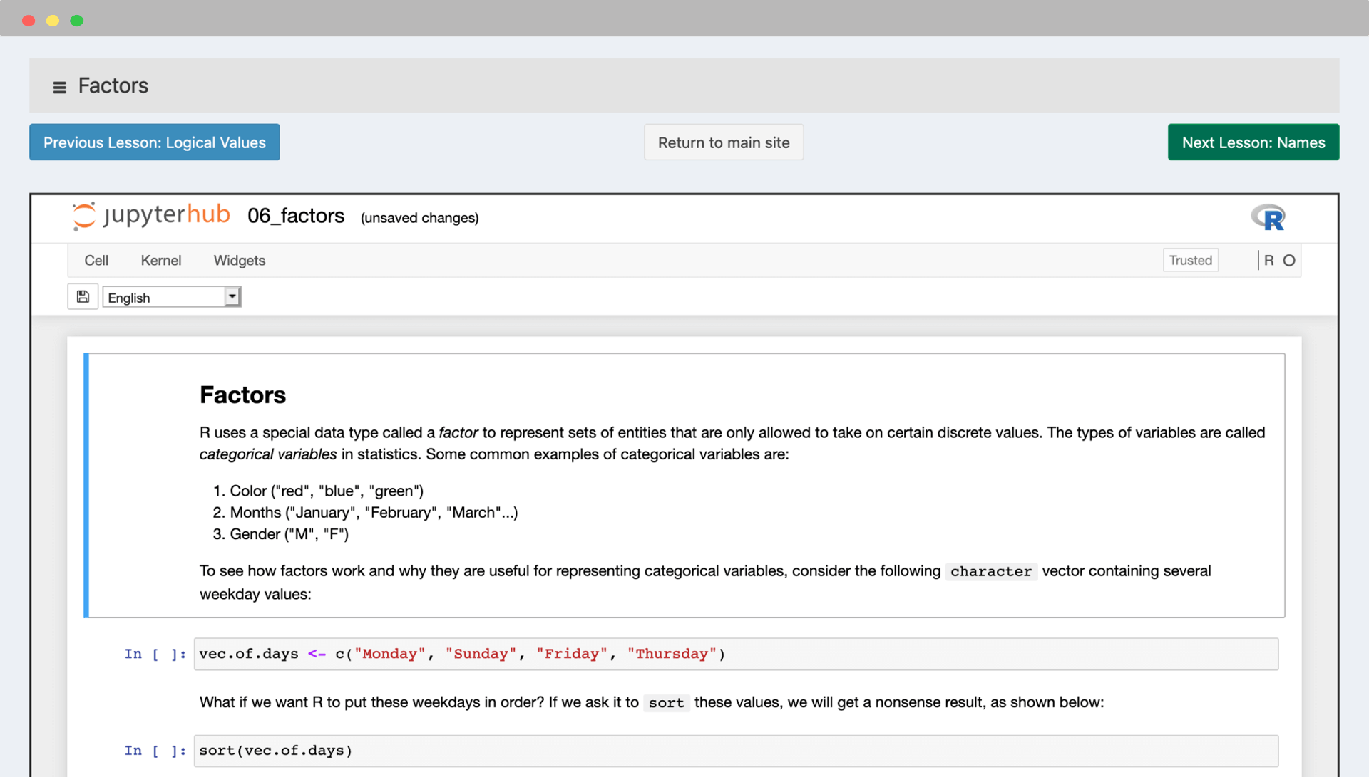This screenshot has width=1369, height=777.
Task: Open the English language dropdown
Action: [172, 297]
